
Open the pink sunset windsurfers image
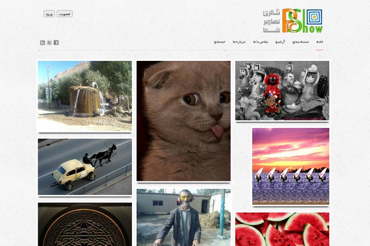click(x=290, y=166)
